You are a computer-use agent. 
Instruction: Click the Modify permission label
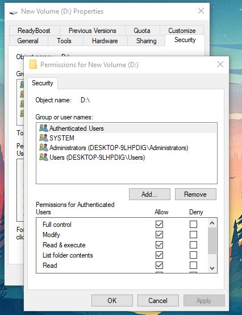pos(51,235)
